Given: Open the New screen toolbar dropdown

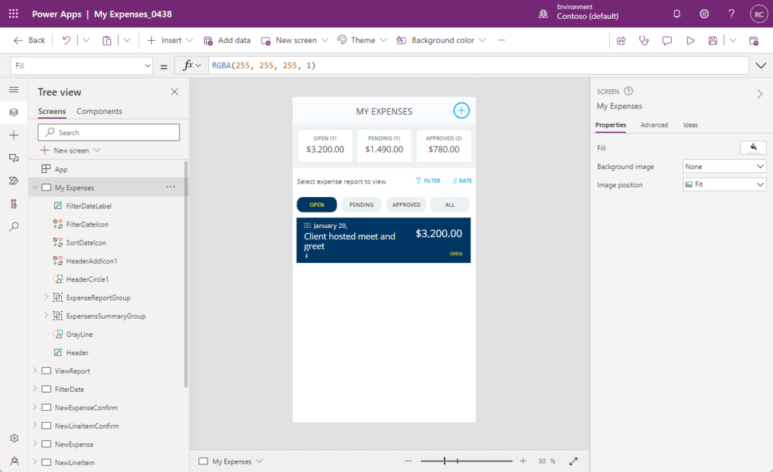Looking at the screenshot, I should 325,41.
